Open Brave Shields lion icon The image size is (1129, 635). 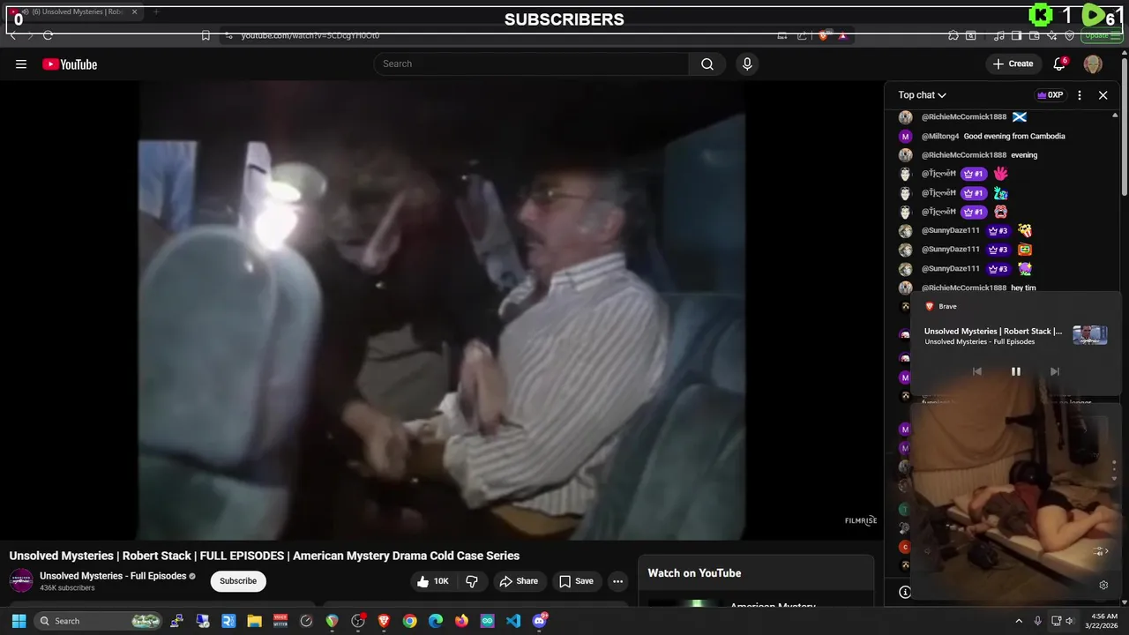coord(823,35)
